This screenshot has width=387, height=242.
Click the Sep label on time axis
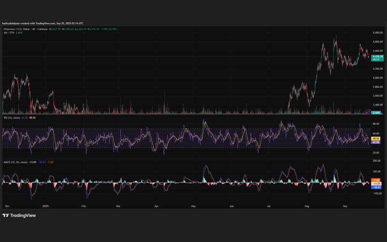[x=345, y=206]
